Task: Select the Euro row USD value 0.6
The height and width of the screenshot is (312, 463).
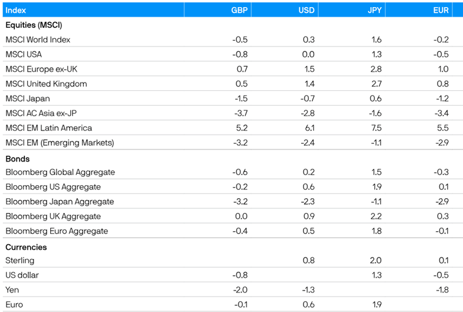Action: 308,304
